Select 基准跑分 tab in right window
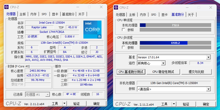Viewport: 220px width, 110px height. pyautogui.click(x=178, y=14)
